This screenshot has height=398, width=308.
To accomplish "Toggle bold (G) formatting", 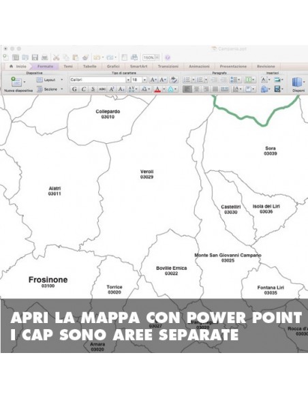I will pyautogui.click(x=74, y=89).
